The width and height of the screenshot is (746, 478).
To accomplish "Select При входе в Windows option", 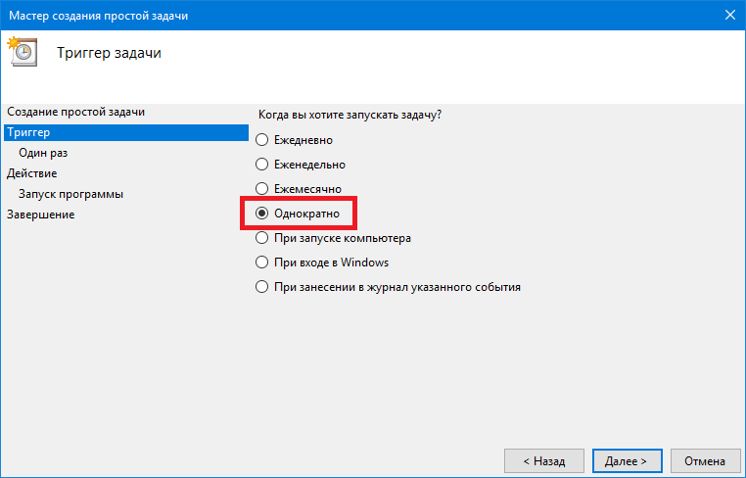I will 261,263.
